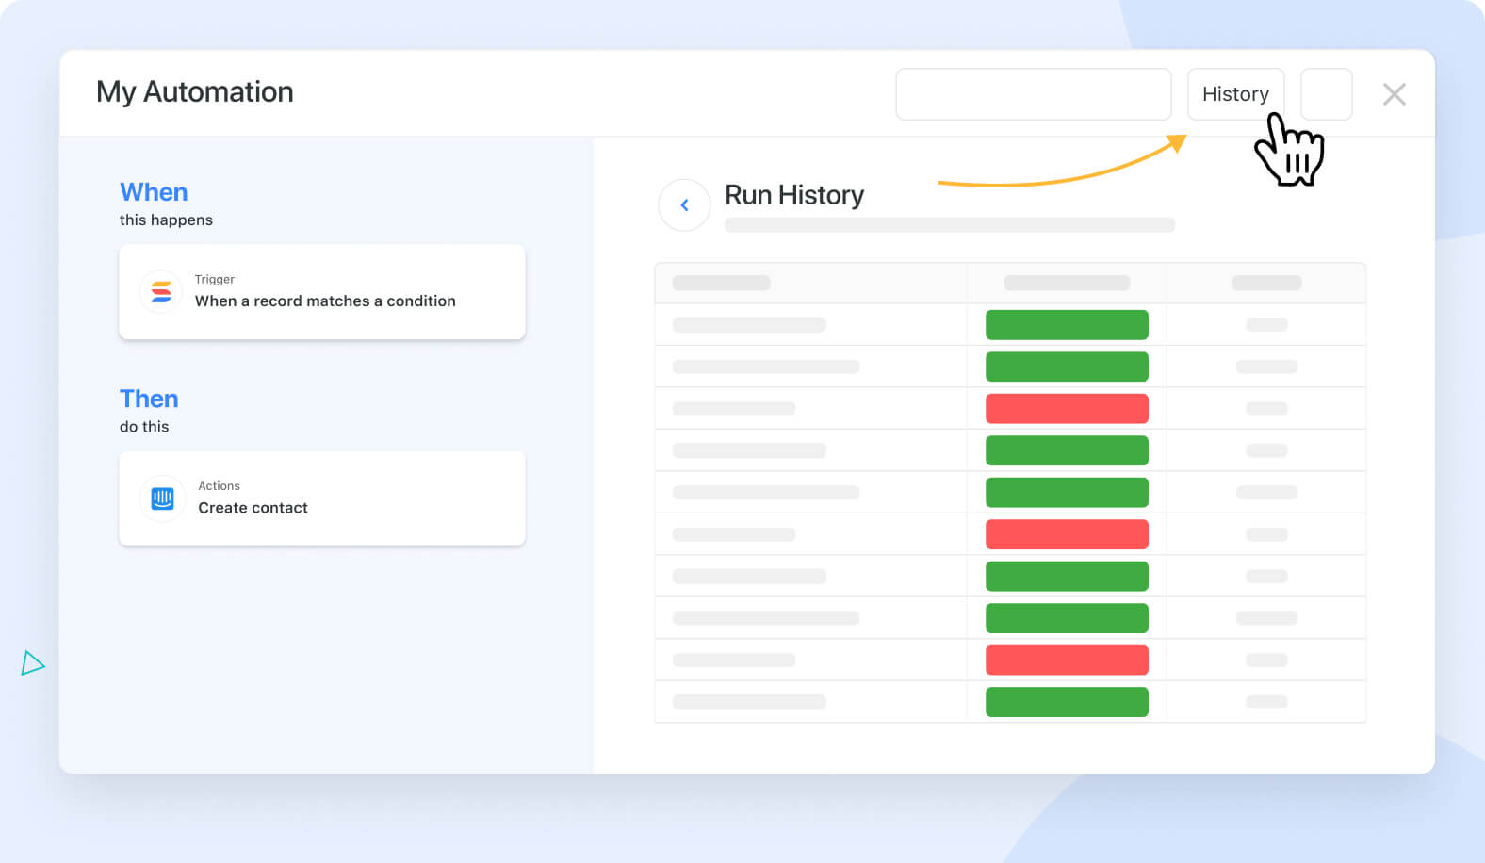The height and width of the screenshot is (863, 1485).
Task: Close the My Automation dialog
Action: [1394, 94]
